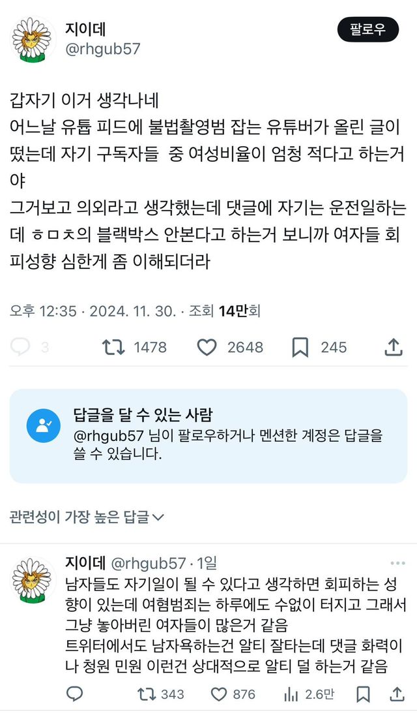The image size is (417, 719).
Task: Open more options on the reply tweet
Action: tap(397, 563)
